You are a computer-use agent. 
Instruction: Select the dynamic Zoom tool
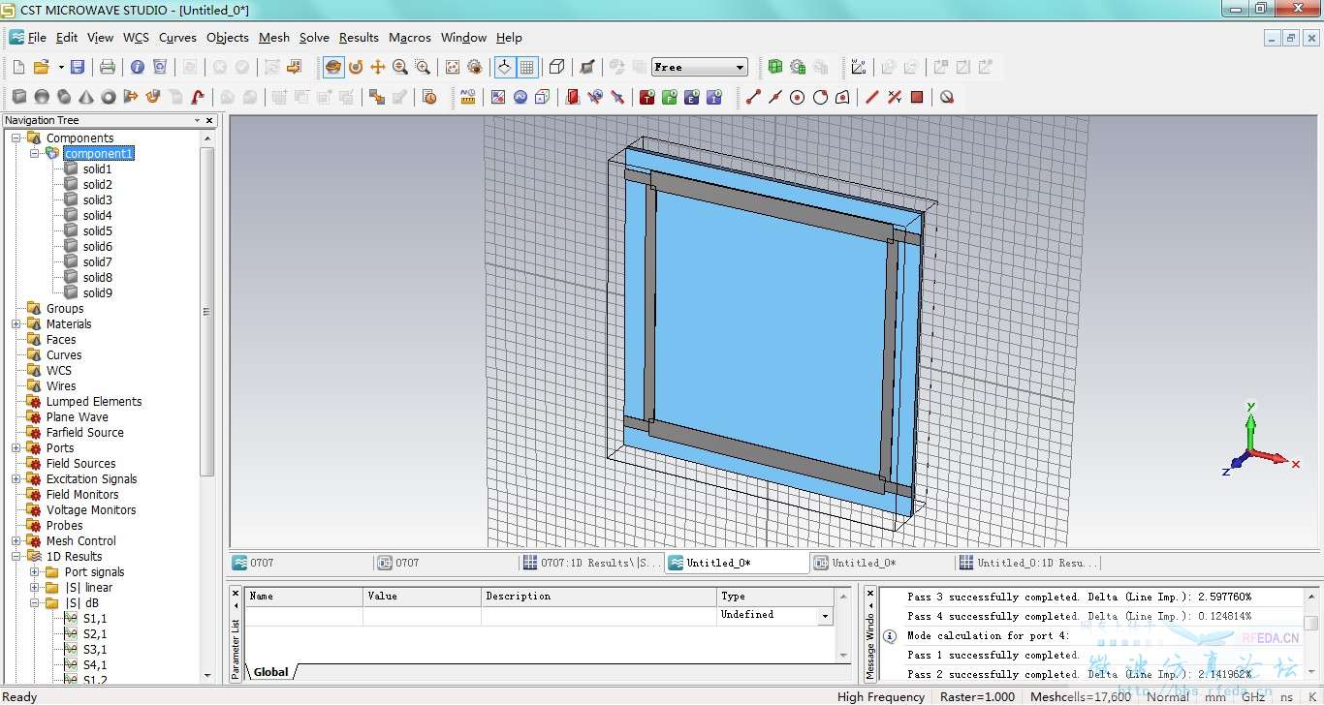click(x=400, y=67)
